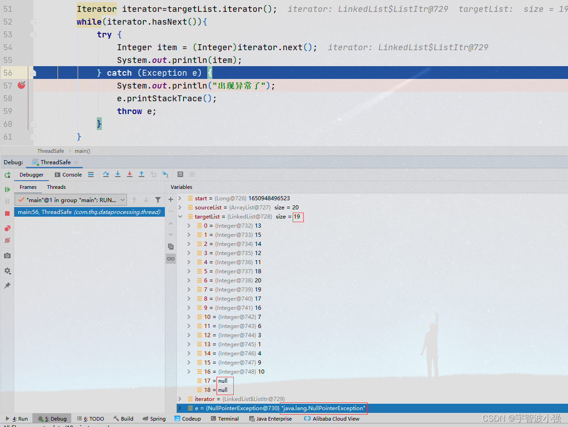The width and height of the screenshot is (568, 427).
Task: Resume program execution
Action: click(x=7, y=189)
